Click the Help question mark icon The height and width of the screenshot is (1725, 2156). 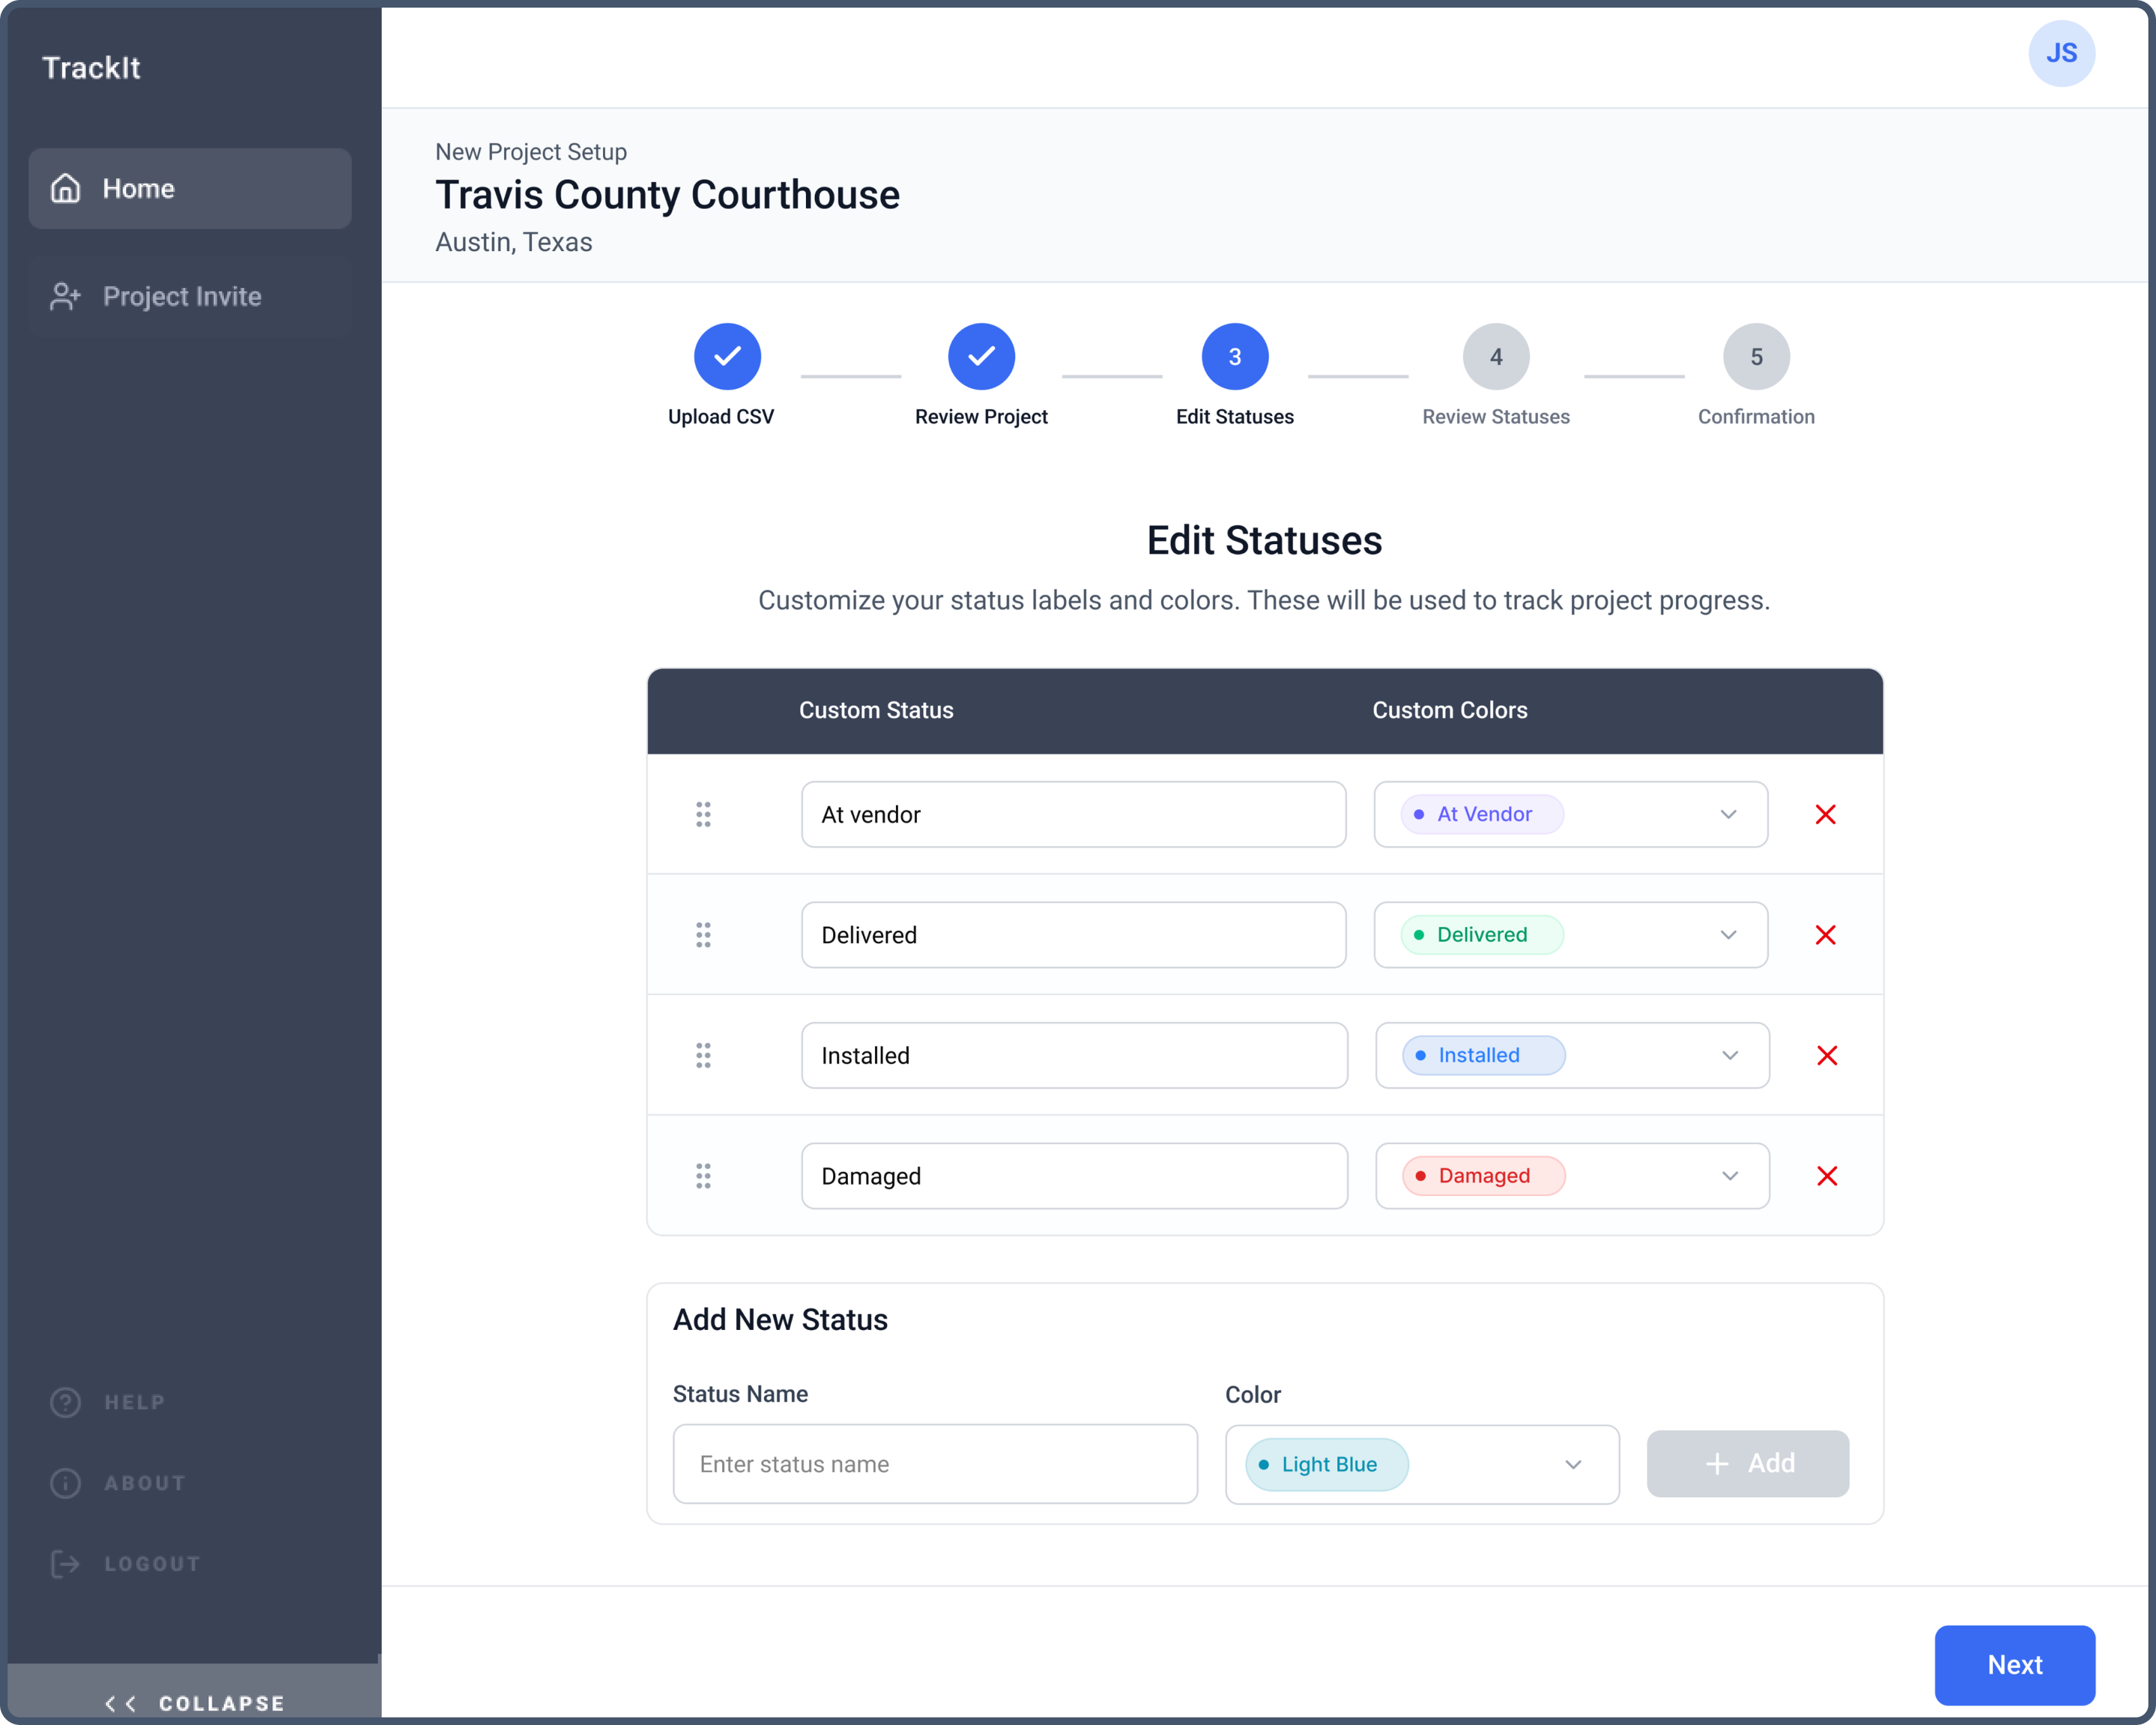coord(66,1402)
